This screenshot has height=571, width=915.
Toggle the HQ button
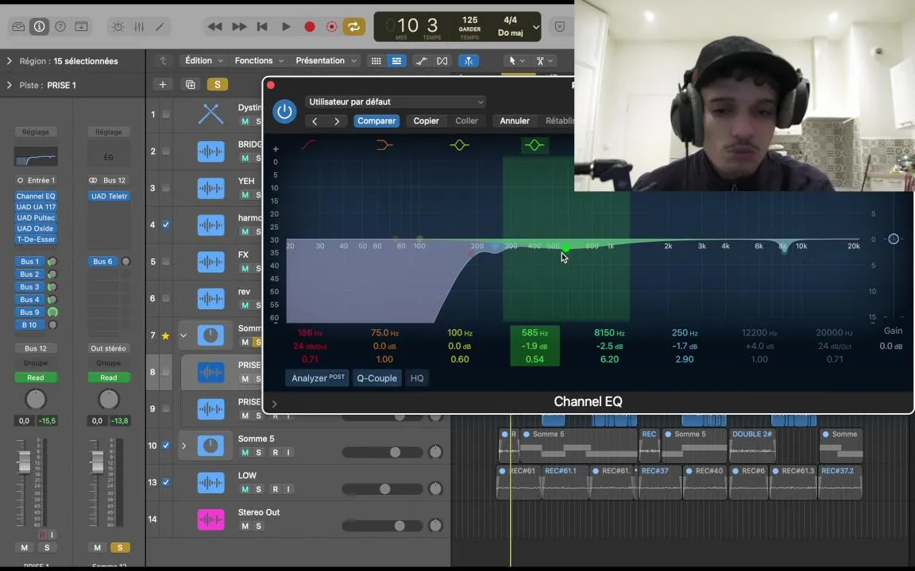tap(417, 378)
